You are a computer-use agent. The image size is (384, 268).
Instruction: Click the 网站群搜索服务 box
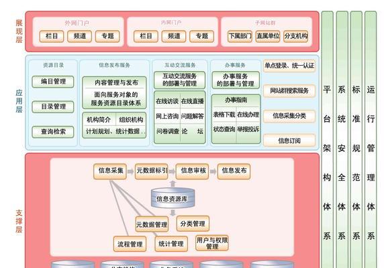[289, 90]
